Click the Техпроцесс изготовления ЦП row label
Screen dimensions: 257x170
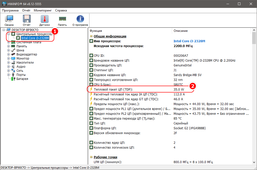click(116, 80)
